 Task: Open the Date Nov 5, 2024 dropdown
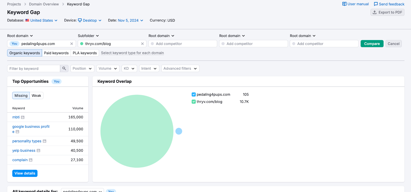tap(130, 20)
